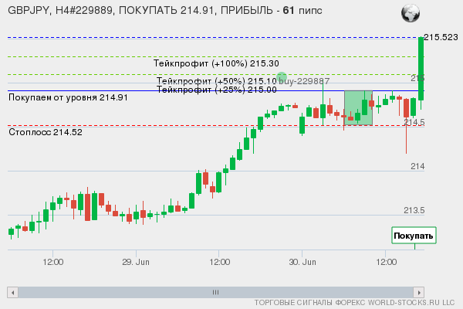Click the Покупаем от уровня 214.91 label

pyautogui.click(x=68, y=97)
